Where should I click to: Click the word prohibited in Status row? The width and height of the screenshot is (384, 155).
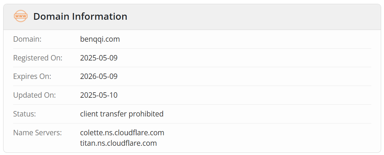(146, 114)
